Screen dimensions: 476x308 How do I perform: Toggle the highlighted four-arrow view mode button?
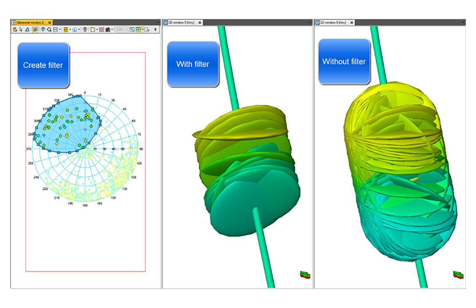(138, 30)
